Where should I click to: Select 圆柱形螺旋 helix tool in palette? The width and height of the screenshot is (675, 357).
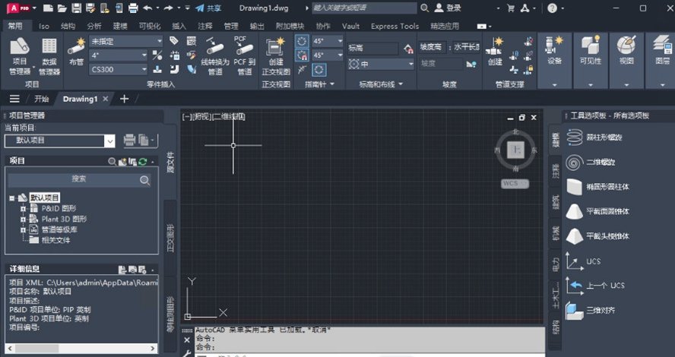coord(594,137)
